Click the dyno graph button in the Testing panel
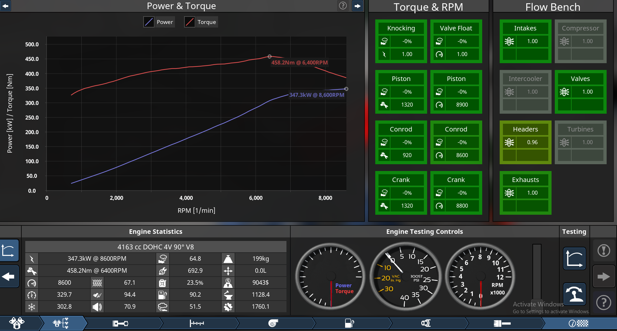This screenshot has height=331, width=617. click(x=574, y=258)
